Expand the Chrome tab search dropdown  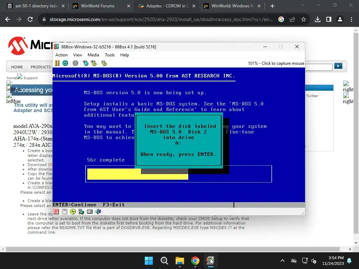click(x=303, y=5)
